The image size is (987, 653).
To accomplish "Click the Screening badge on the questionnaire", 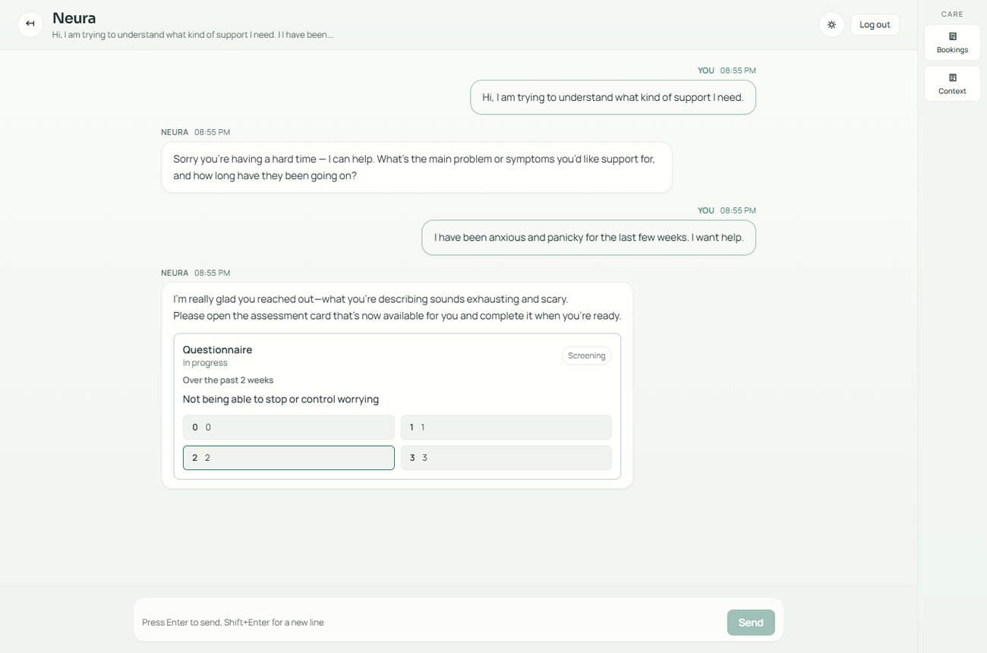I will pyautogui.click(x=587, y=355).
